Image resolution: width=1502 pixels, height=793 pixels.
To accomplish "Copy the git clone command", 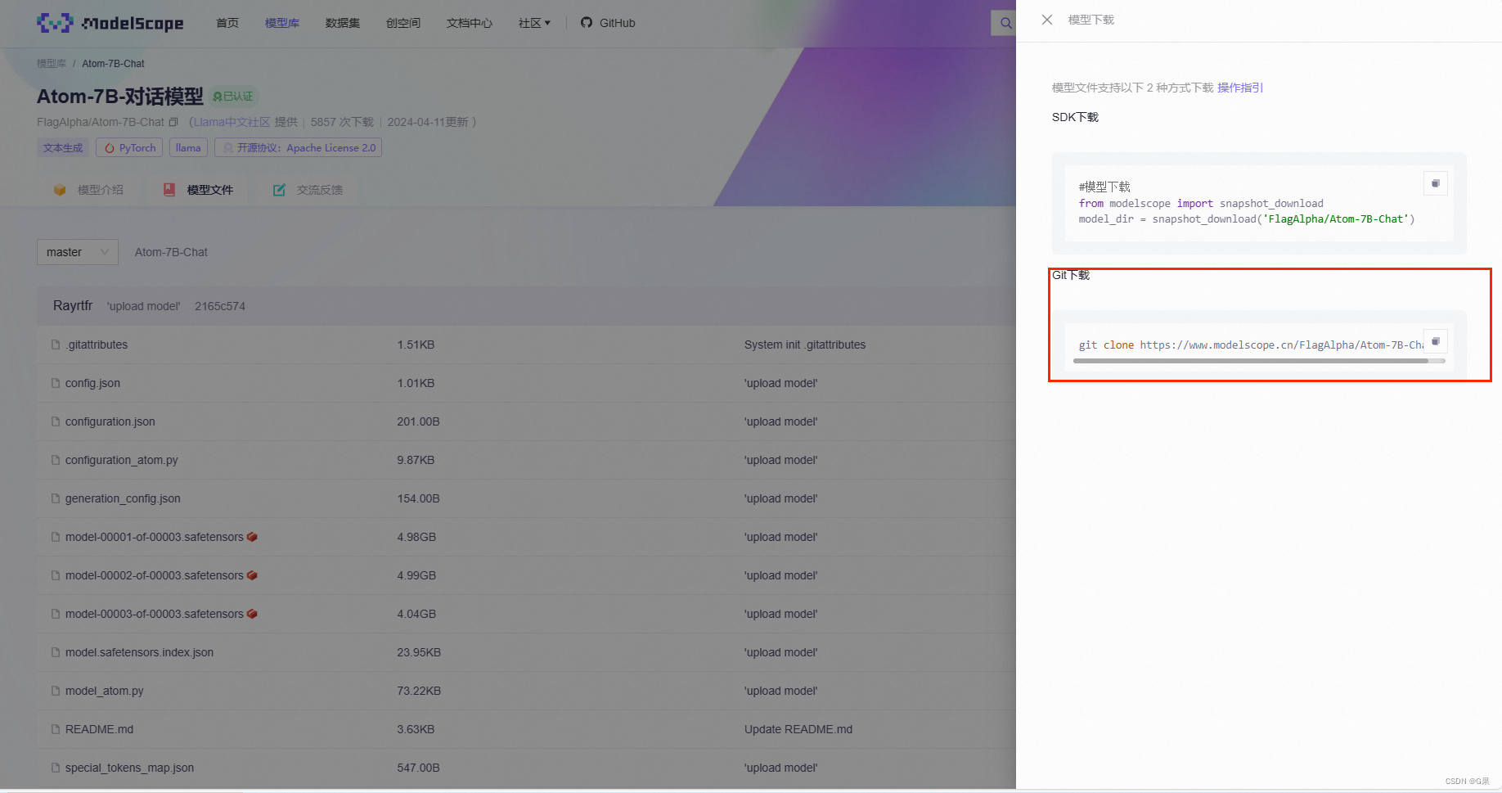I will tap(1436, 341).
